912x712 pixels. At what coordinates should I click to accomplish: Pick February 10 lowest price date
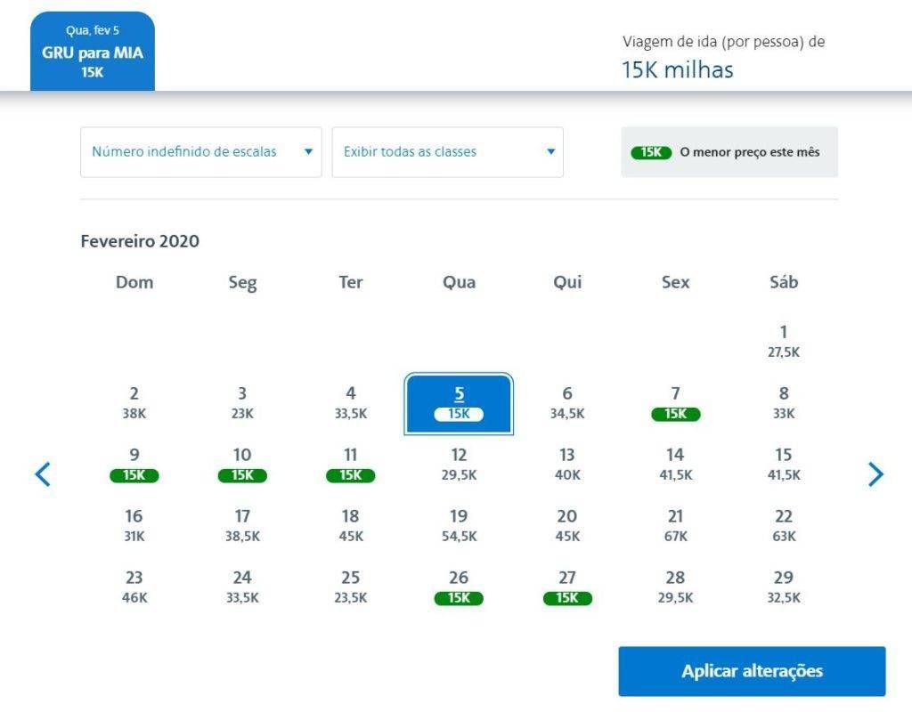point(242,465)
